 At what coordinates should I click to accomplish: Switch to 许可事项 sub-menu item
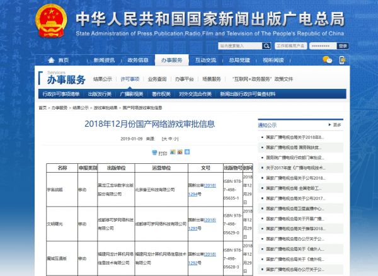point(130,79)
